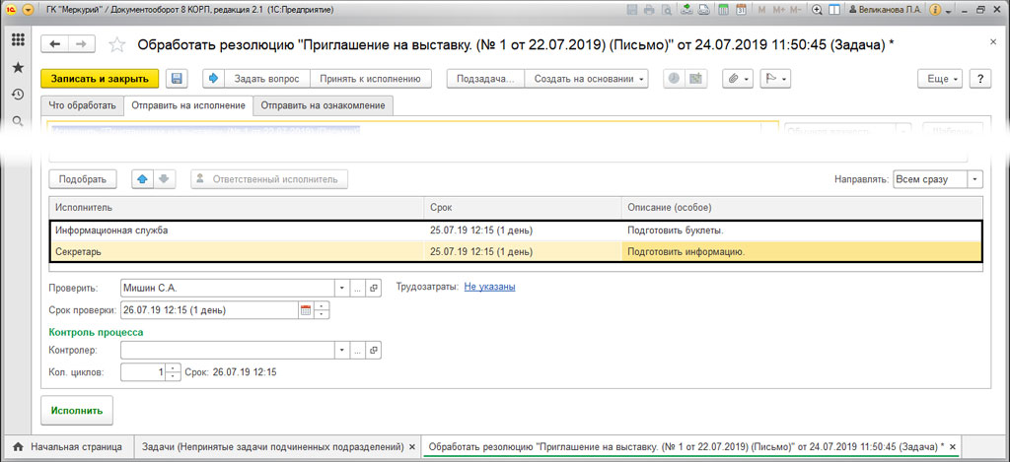Click the search magnifier in left sidebar

click(x=18, y=122)
